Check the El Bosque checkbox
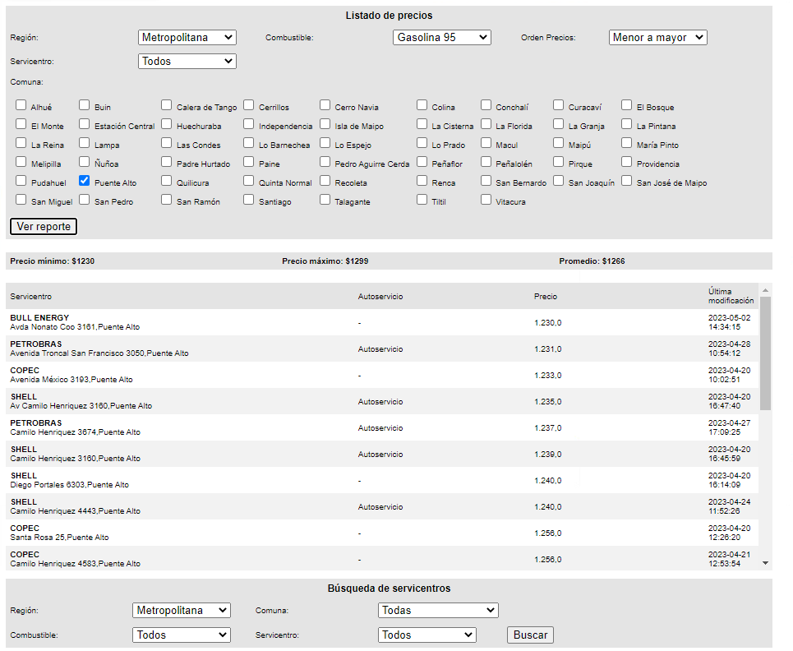The image size is (793, 651). click(627, 104)
